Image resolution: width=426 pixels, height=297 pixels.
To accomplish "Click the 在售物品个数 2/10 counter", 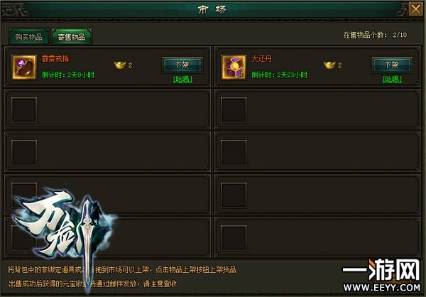I will 375,35.
